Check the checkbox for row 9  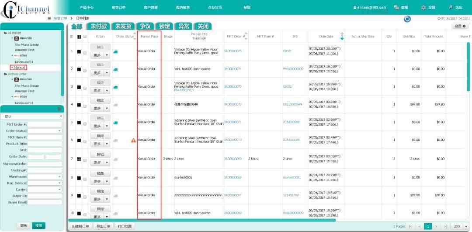[85, 197]
